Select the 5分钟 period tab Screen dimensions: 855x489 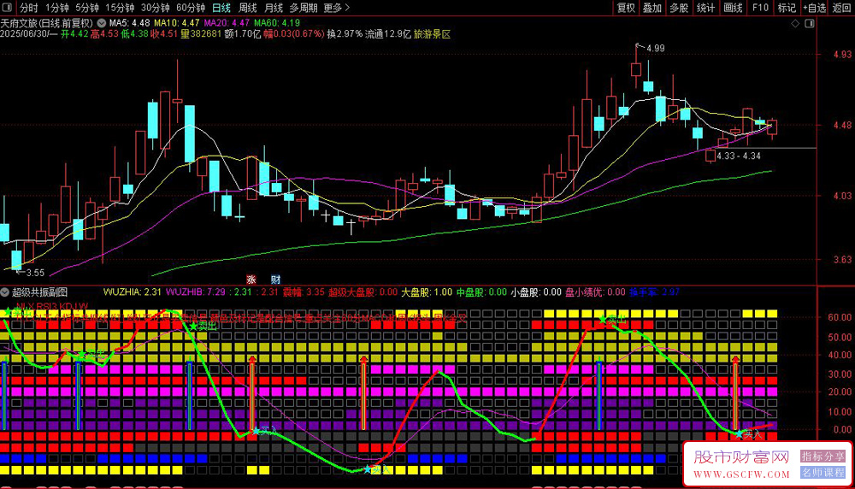[x=87, y=8]
